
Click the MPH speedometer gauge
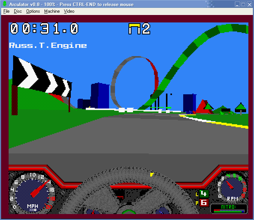[32, 191]
